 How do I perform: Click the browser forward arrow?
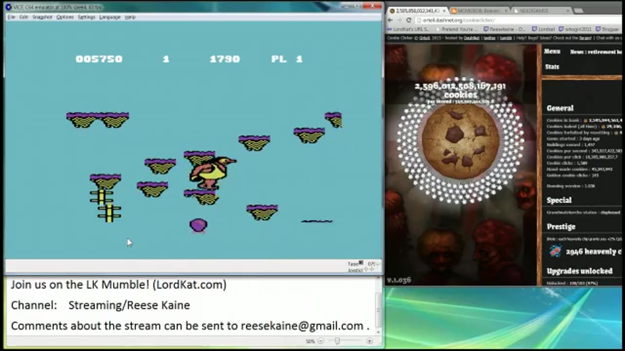coord(399,20)
